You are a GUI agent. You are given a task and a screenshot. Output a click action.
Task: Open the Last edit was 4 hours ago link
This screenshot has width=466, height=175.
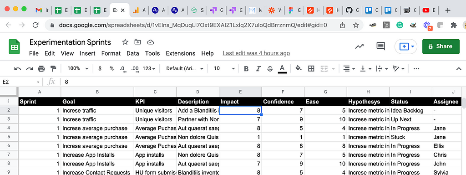pyautogui.click(x=256, y=54)
